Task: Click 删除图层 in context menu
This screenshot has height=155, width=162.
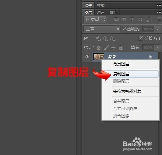Action: (x=135, y=81)
